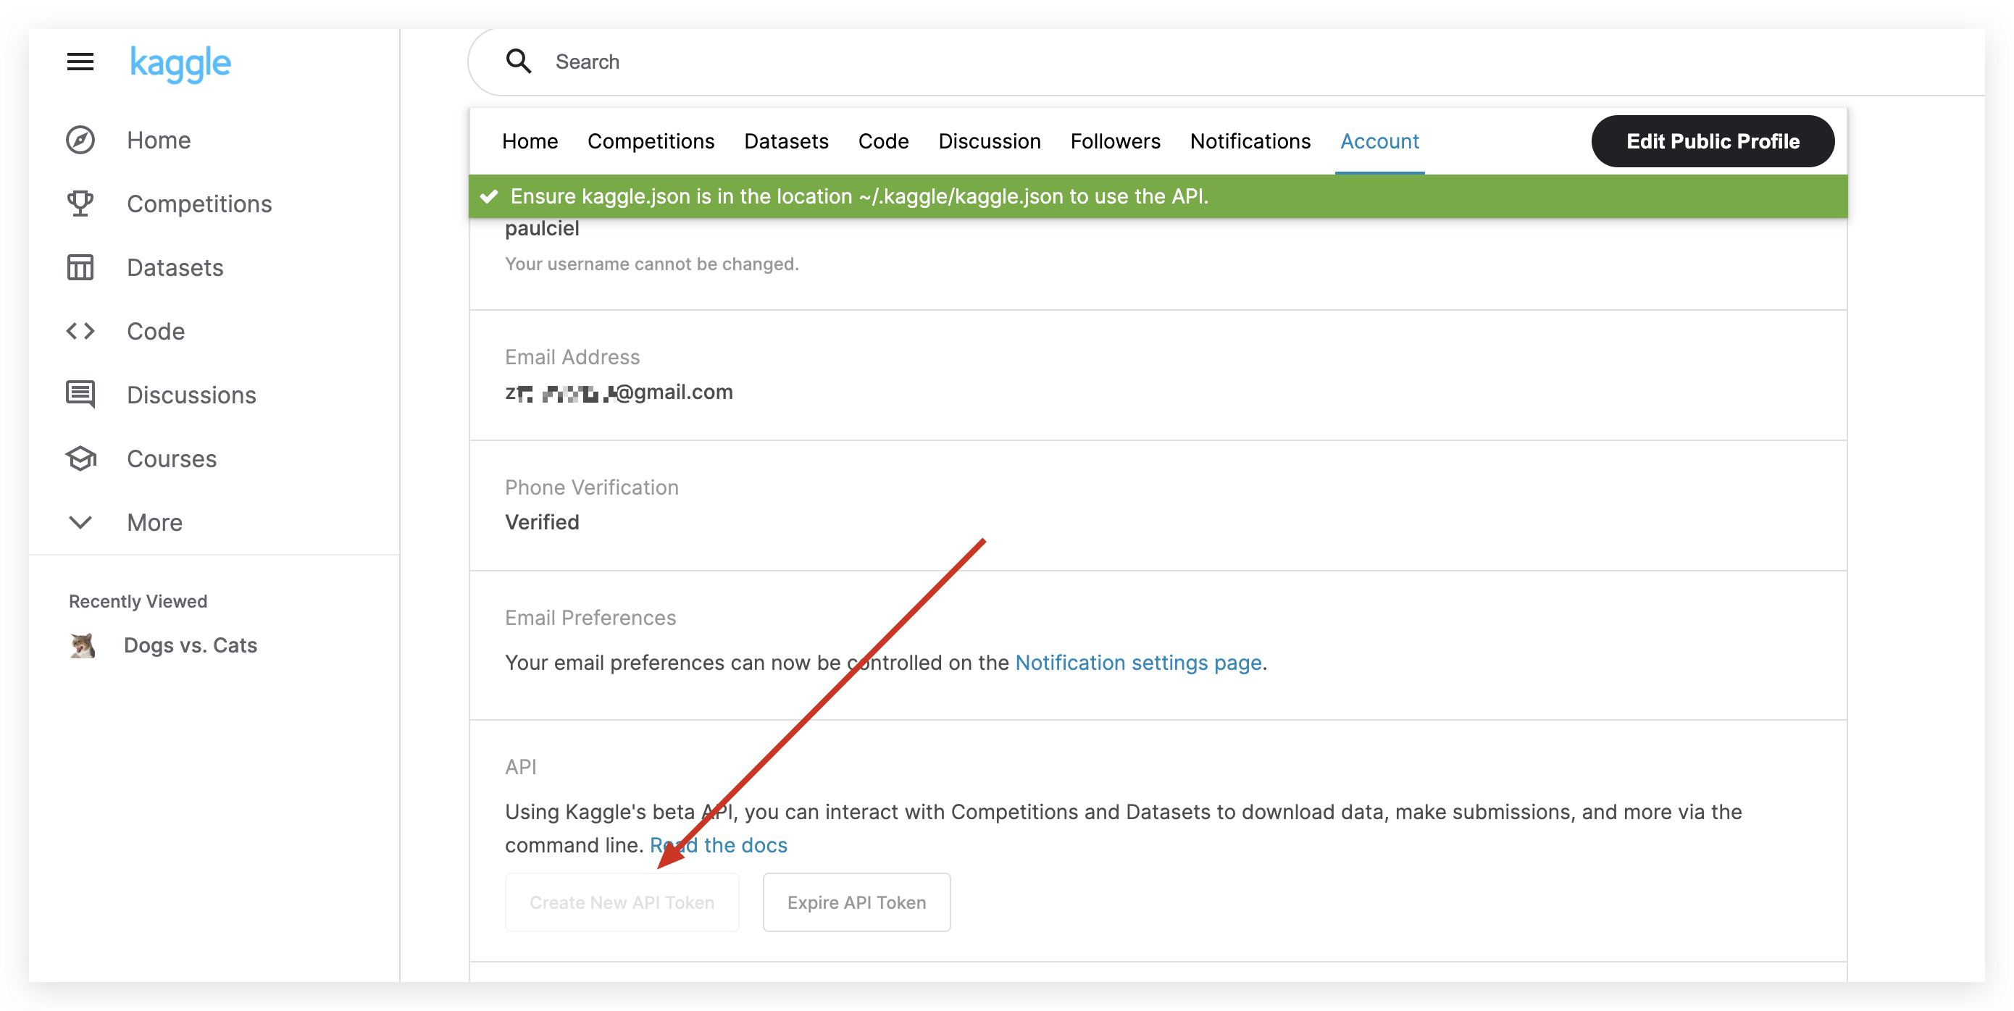Open Datasets in the left sidebar

(x=175, y=267)
